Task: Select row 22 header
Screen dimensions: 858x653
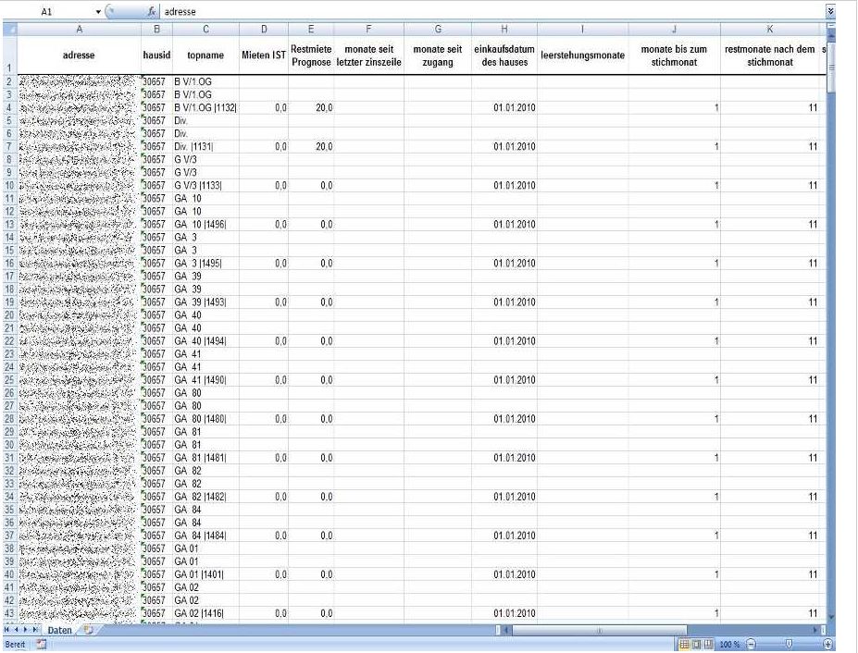Action: click(x=10, y=340)
